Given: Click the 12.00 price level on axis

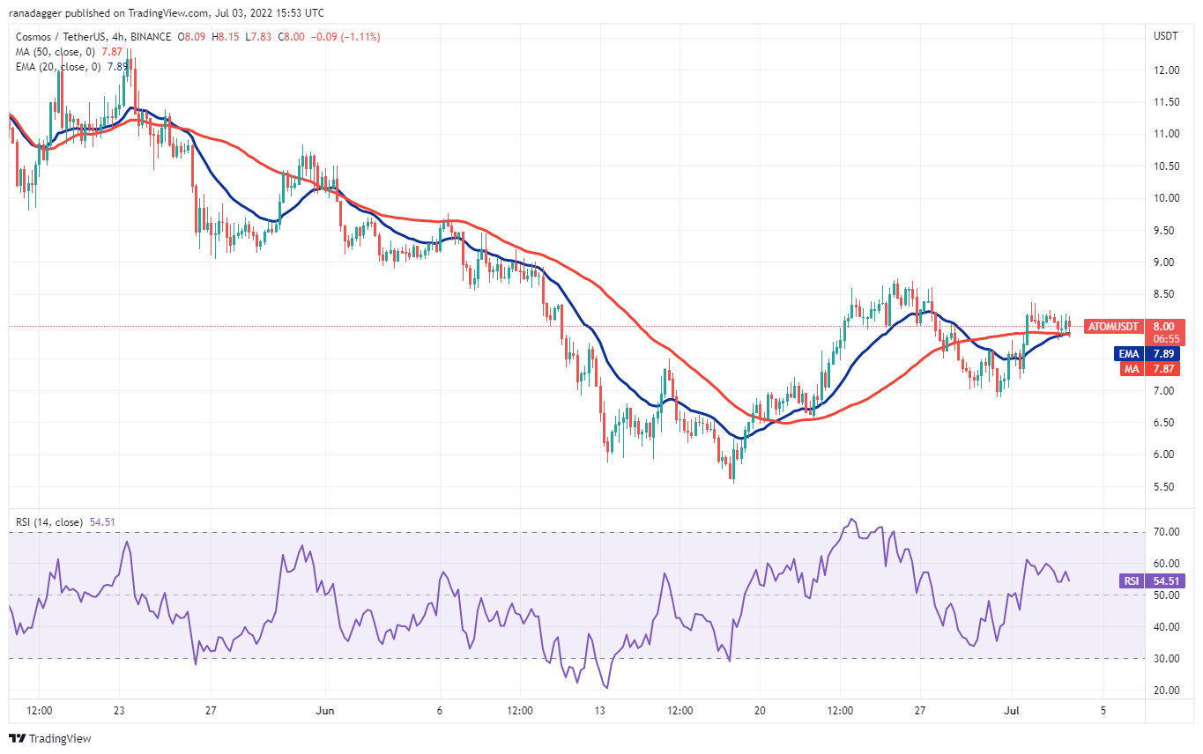Looking at the screenshot, I should (1166, 70).
